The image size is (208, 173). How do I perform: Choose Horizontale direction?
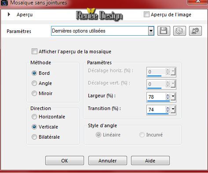(x=34, y=117)
